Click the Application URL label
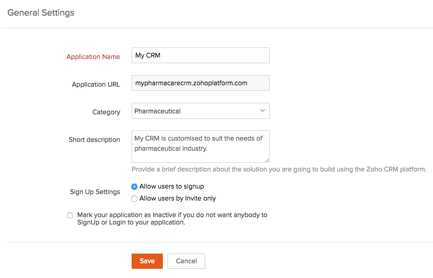 [96, 84]
